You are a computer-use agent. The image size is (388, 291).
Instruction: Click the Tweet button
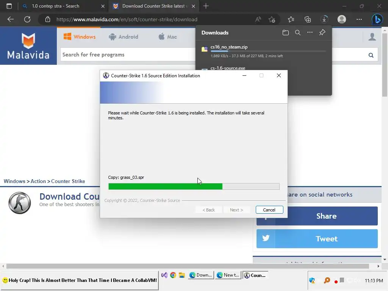pos(317,239)
